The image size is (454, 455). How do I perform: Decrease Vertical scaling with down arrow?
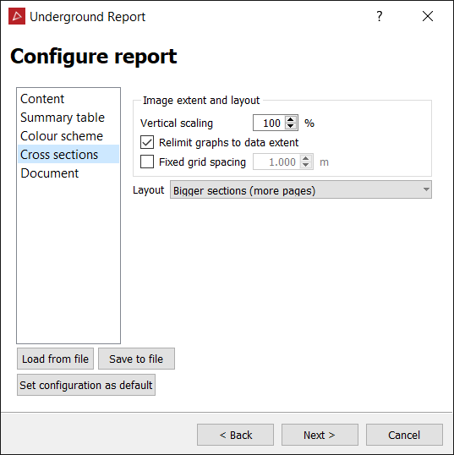click(290, 126)
